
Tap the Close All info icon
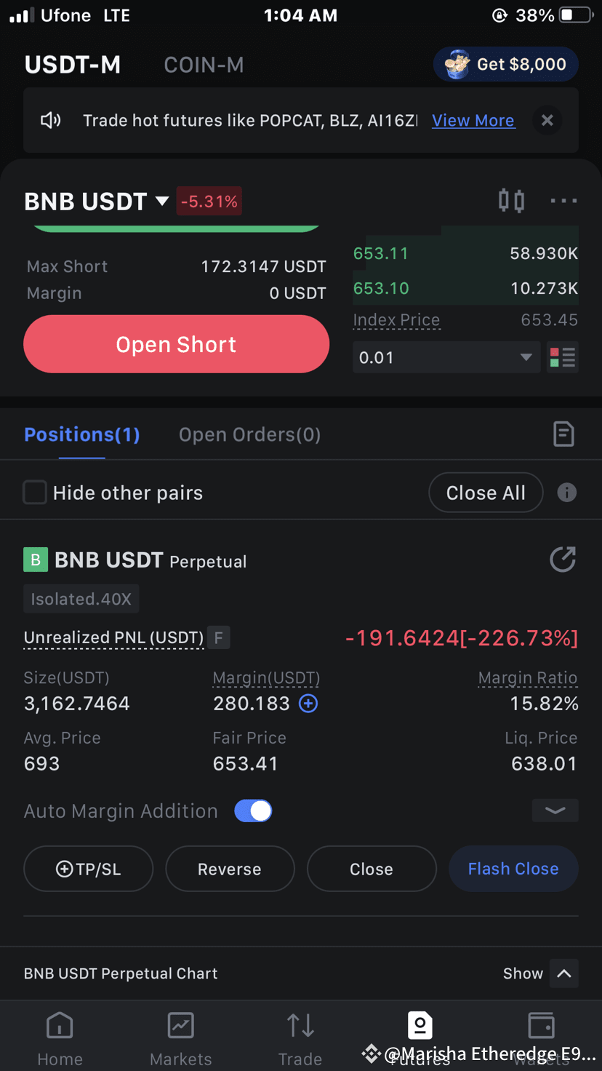tap(567, 493)
